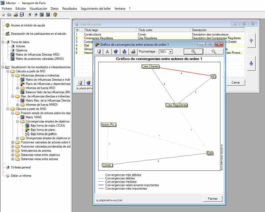Click the yellow help icon in the main toolbar

click(x=55, y=15)
